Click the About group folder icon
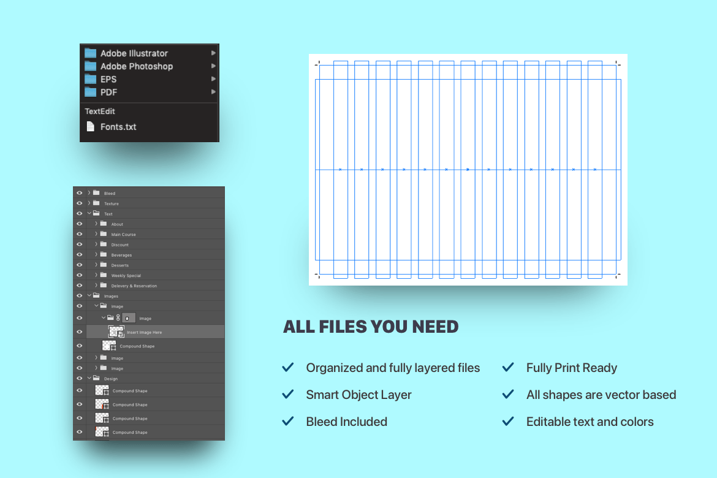The height and width of the screenshot is (478, 717). pos(104,224)
